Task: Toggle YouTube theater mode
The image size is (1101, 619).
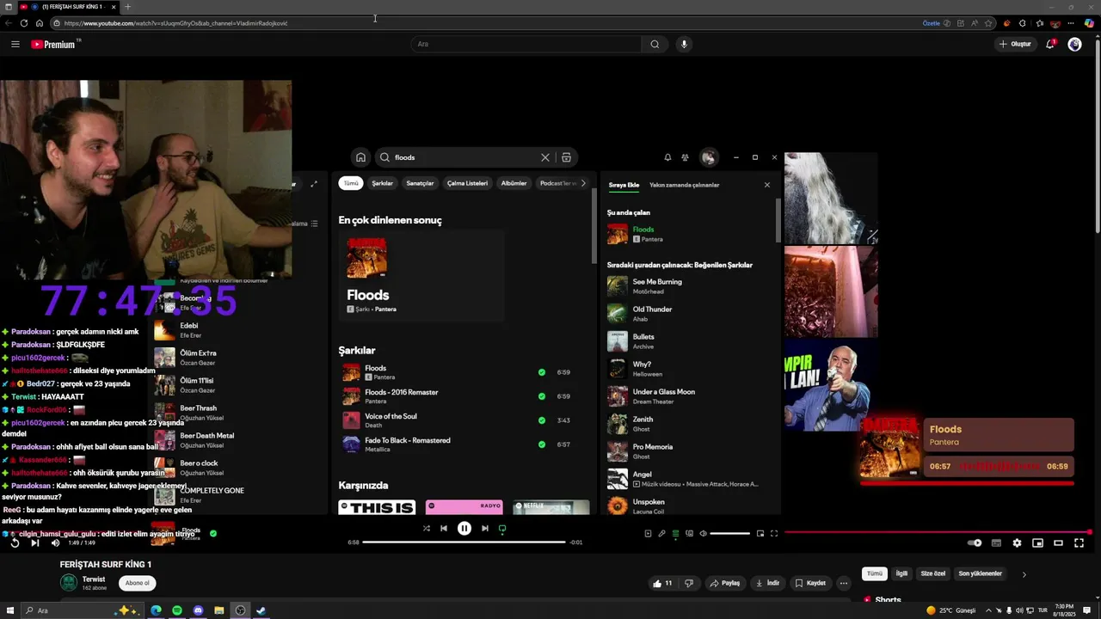Action: pyautogui.click(x=1058, y=542)
